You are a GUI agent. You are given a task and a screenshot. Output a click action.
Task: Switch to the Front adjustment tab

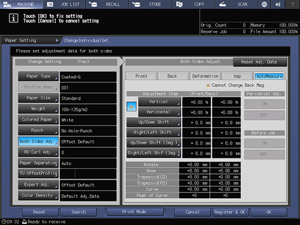(142, 76)
